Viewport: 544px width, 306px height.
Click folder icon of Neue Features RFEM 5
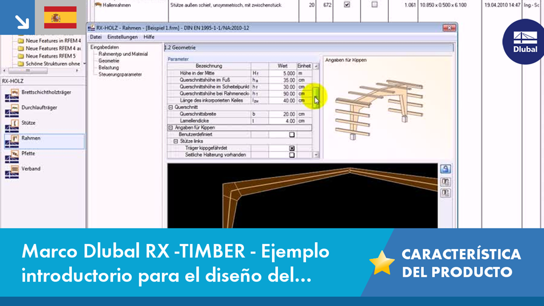(x=21, y=56)
